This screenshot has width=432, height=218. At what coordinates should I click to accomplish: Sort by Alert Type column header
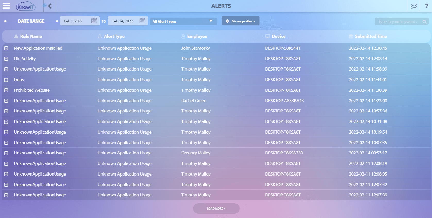111,36
